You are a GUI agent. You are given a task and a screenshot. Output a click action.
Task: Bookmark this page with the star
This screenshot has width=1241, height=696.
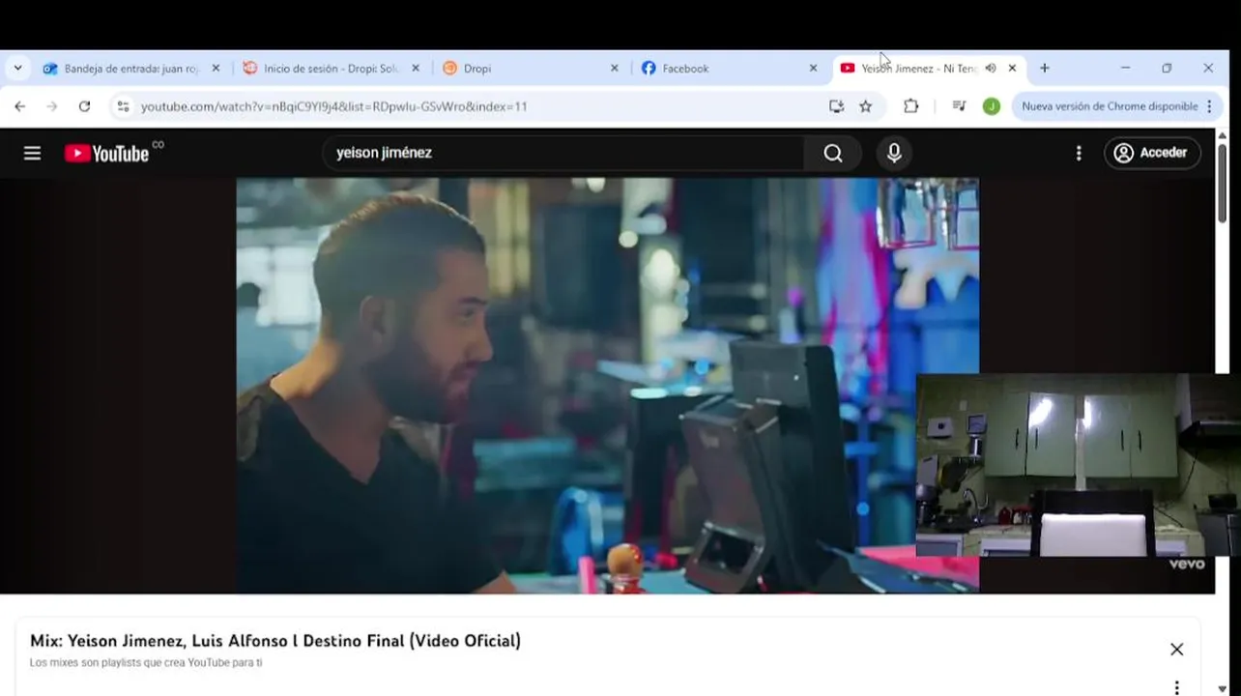point(866,106)
